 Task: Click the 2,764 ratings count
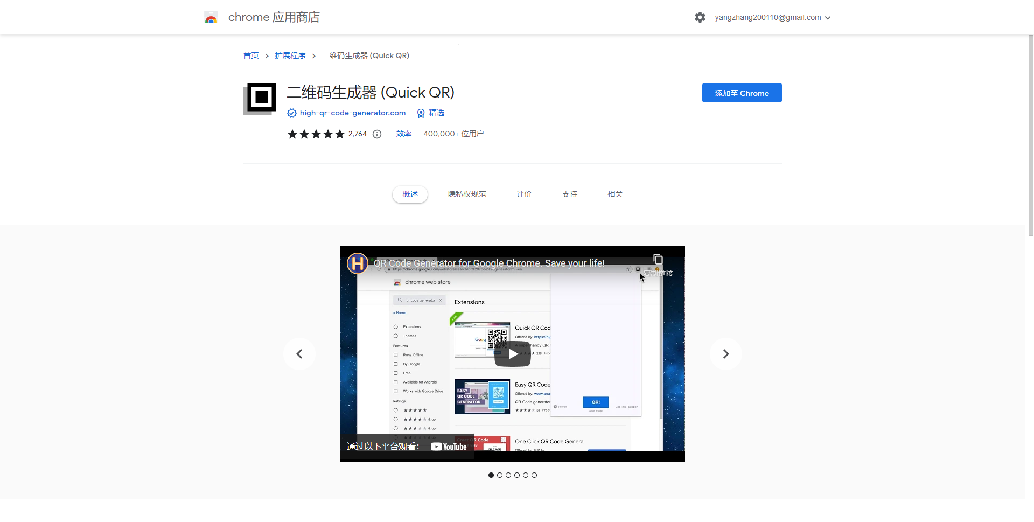point(358,134)
